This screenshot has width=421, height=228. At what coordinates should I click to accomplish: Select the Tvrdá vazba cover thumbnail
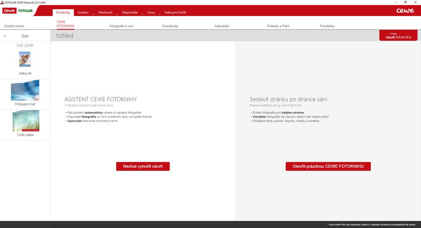click(x=26, y=121)
